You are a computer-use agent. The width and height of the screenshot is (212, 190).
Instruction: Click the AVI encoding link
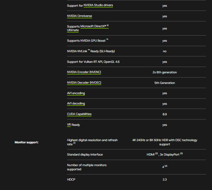(x=76, y=93)
